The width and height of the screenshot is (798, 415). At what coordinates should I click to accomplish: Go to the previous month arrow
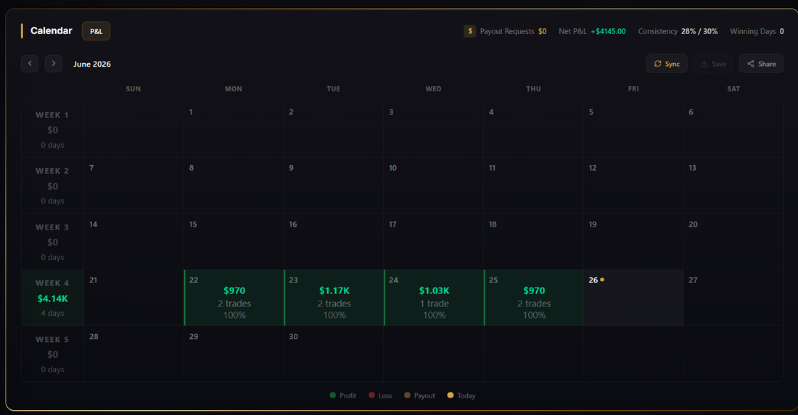coord(30,64)
